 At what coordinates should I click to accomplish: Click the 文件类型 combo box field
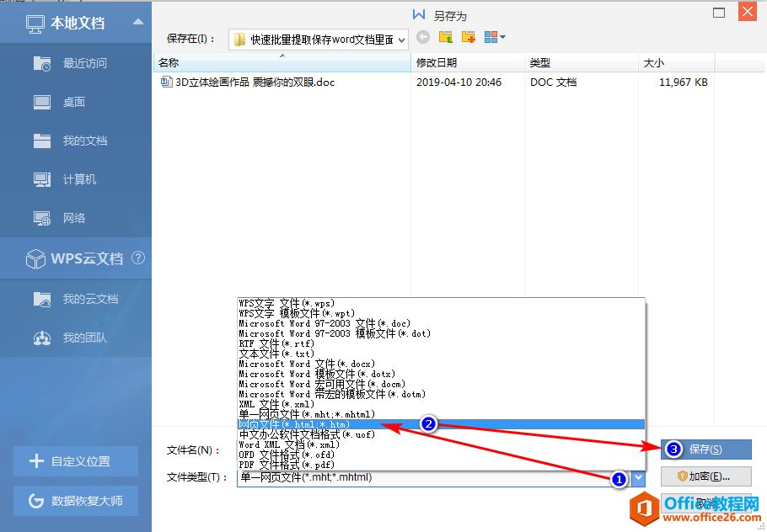pyautogui.click(x=441, y=478)
